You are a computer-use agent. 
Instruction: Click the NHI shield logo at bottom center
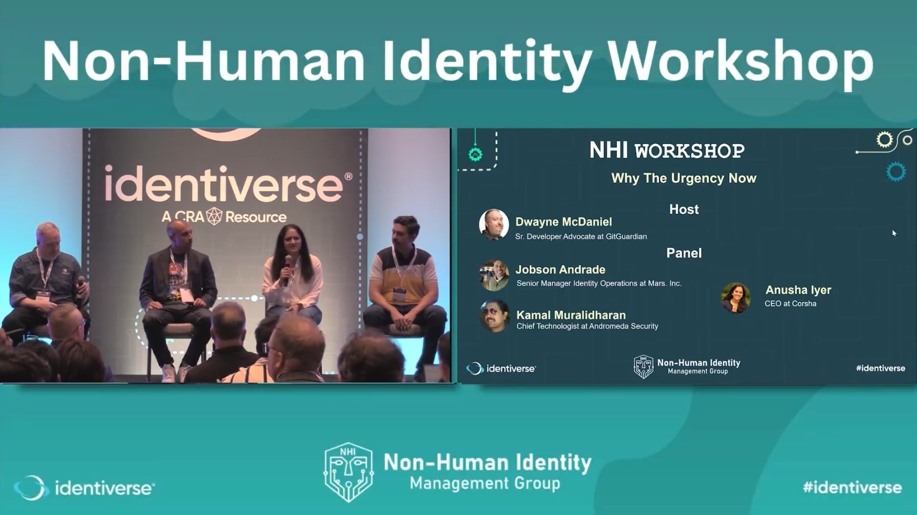click(x=348, y=472)
